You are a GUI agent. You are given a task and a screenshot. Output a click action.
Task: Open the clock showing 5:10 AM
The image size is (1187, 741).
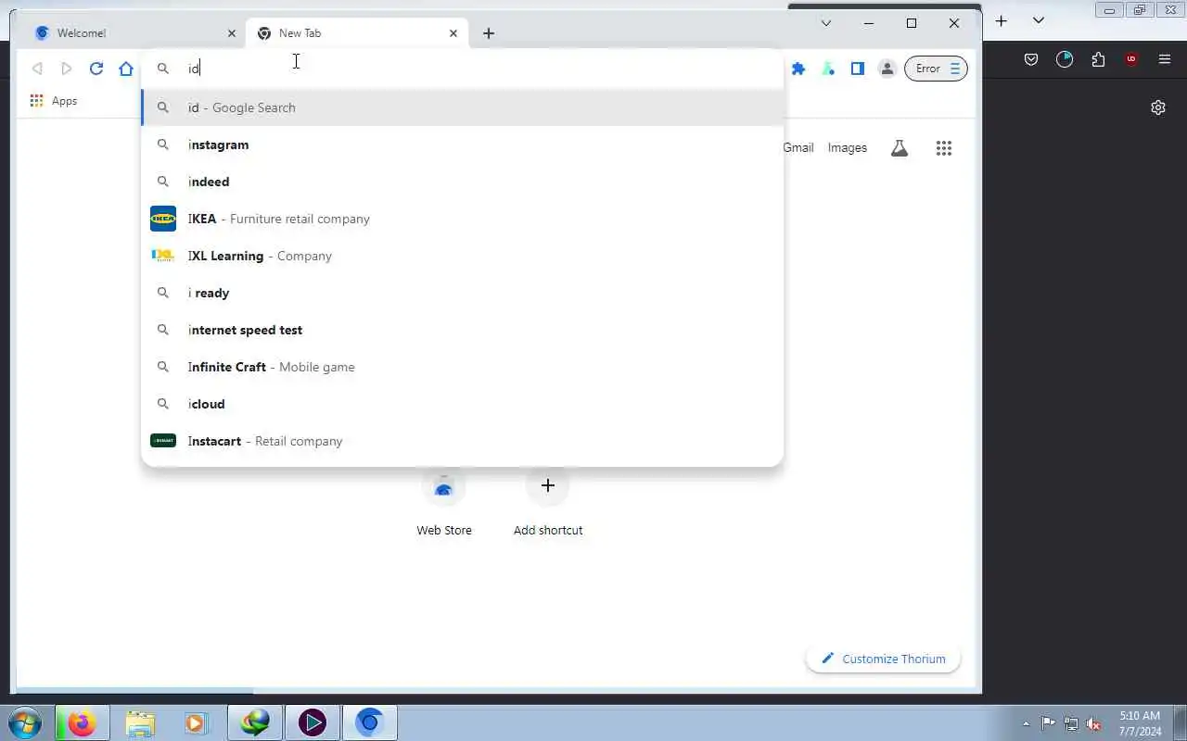pos(1140,723)
